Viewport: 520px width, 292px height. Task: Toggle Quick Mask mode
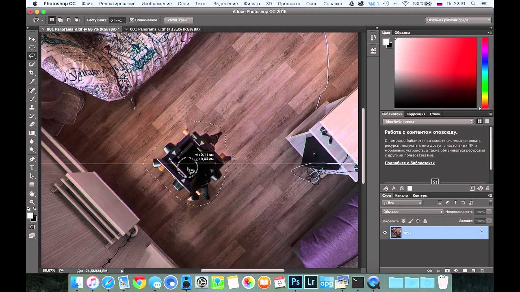click(x=32, y=227)
